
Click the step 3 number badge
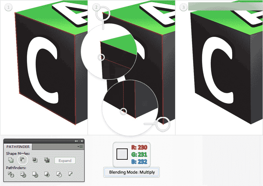point(183,8)
